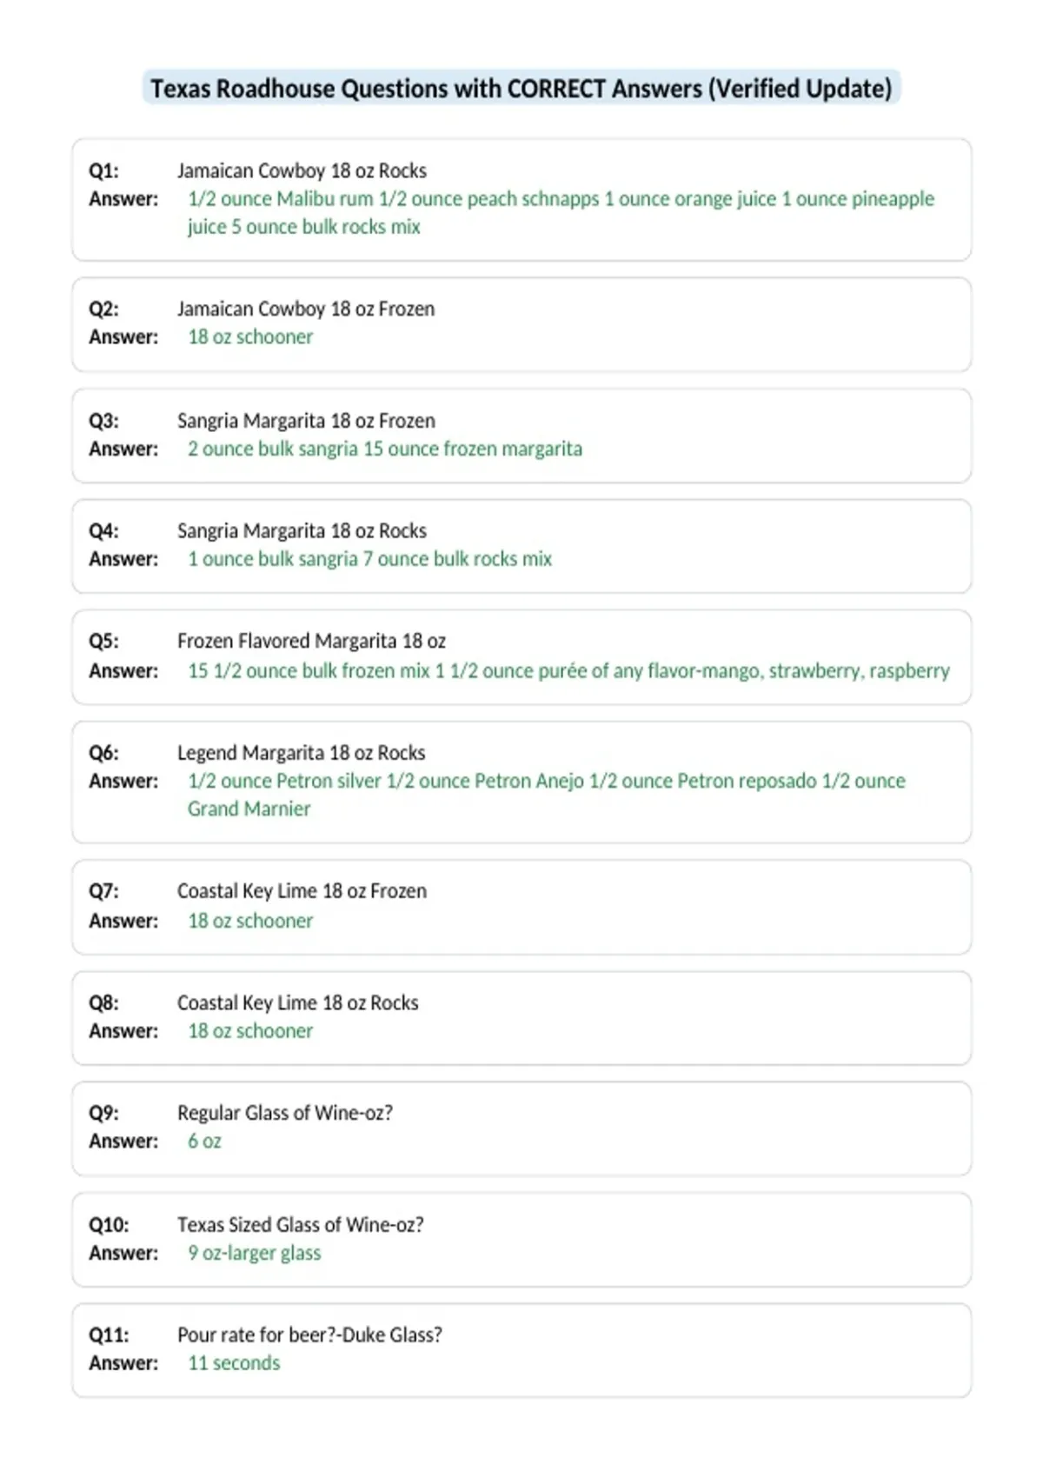This screenshot has width=1043, height=1478.
Task: Select Q6 Legend Margarita 18 oz Rocks
Action: click(x=301, y=752)
